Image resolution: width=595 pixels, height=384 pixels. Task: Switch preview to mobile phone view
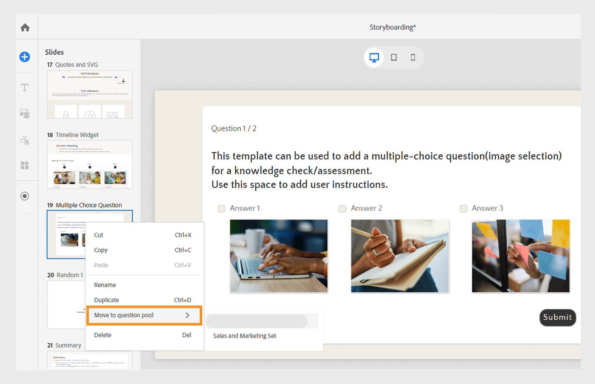click(x=413, y=57)
